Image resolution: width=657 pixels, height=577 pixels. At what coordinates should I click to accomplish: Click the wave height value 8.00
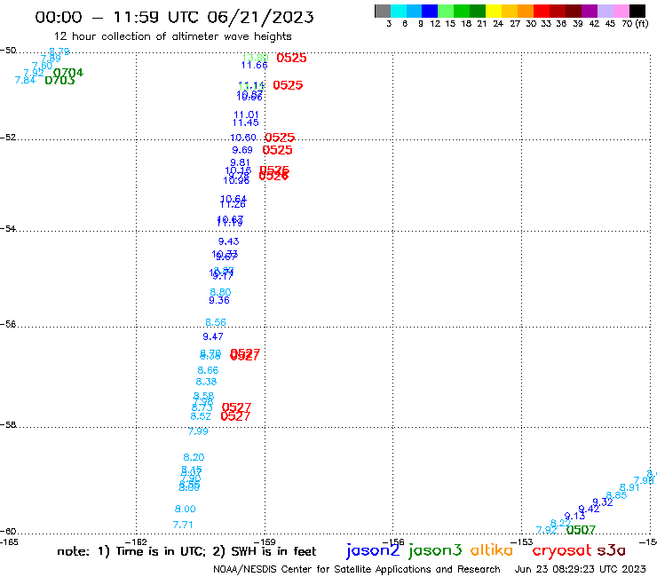pos(186,509)
